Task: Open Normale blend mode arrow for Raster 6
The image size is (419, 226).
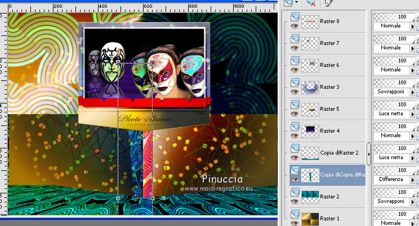Action: [412, 70]
